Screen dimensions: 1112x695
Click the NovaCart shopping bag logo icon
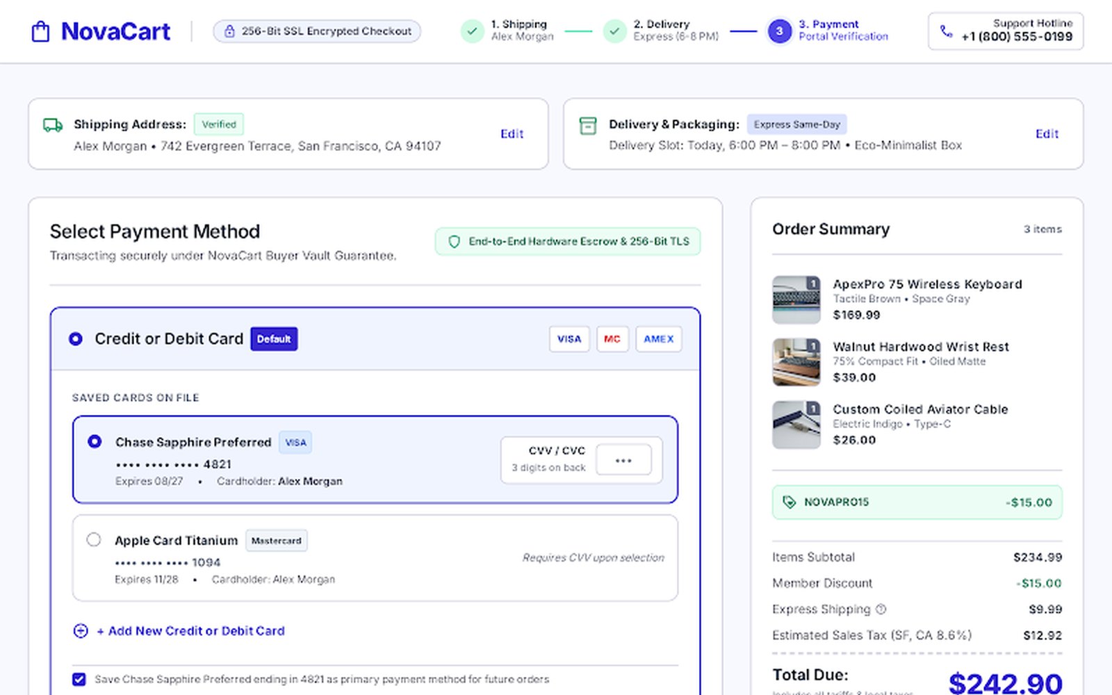(41, 31)
